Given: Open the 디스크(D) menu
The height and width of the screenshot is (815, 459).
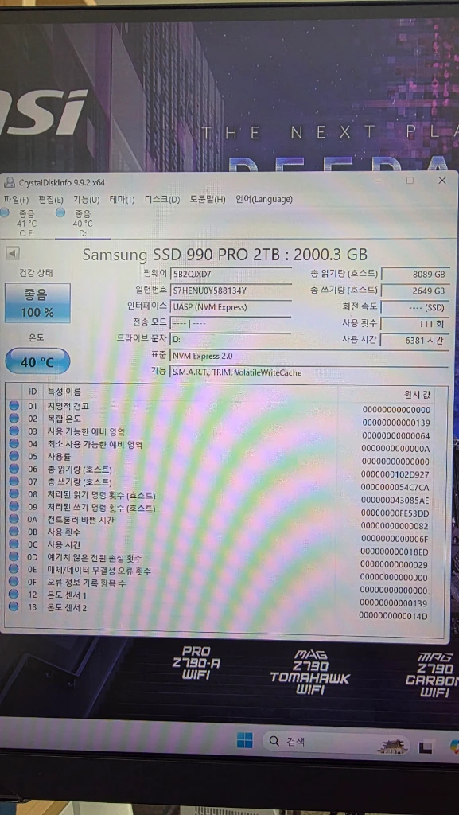Looking at the screenshot, I should click(162, 200).
